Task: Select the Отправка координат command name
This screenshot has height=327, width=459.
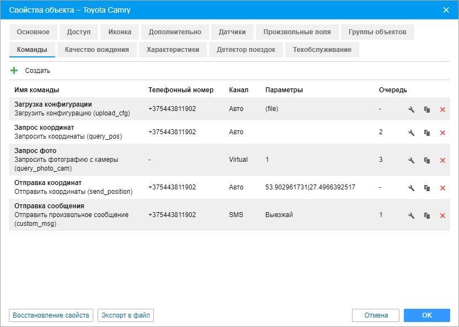Action: pyautogui.click(x=48, y=182)
